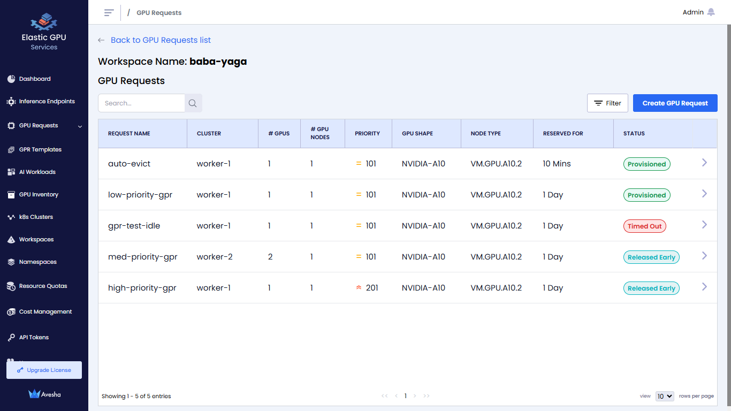
Task: Click the gpr-test-idle request name
Action: pos(134,226)
